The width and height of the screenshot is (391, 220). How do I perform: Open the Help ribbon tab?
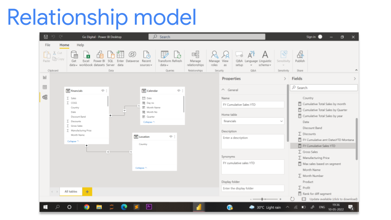click(x=80, y=45)
